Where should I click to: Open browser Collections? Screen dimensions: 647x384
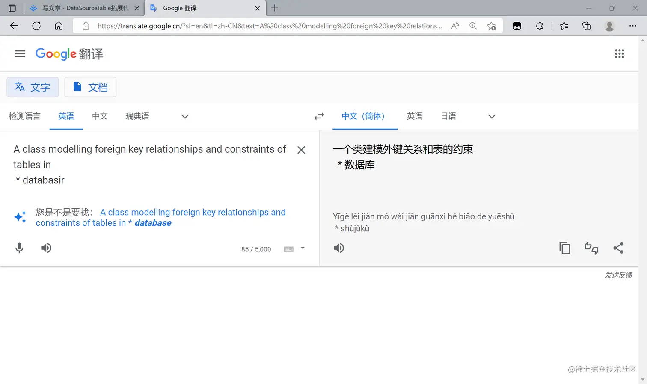click(x=587, y=26)
